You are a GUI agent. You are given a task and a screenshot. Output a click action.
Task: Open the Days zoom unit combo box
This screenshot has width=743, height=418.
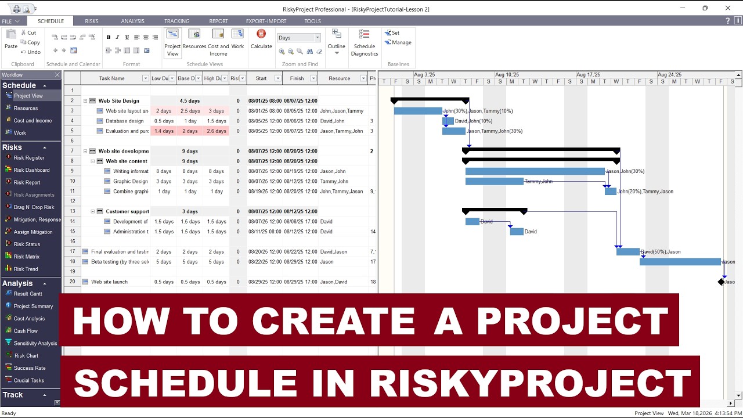[298, 38]
